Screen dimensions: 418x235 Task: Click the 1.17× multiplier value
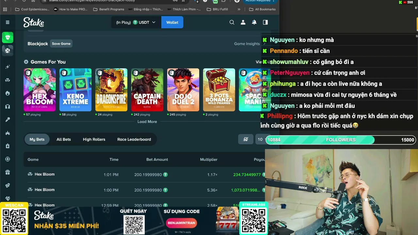click(212, 175)
